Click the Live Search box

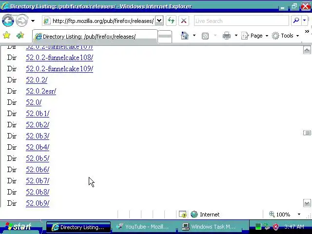(x=241, y=20)
